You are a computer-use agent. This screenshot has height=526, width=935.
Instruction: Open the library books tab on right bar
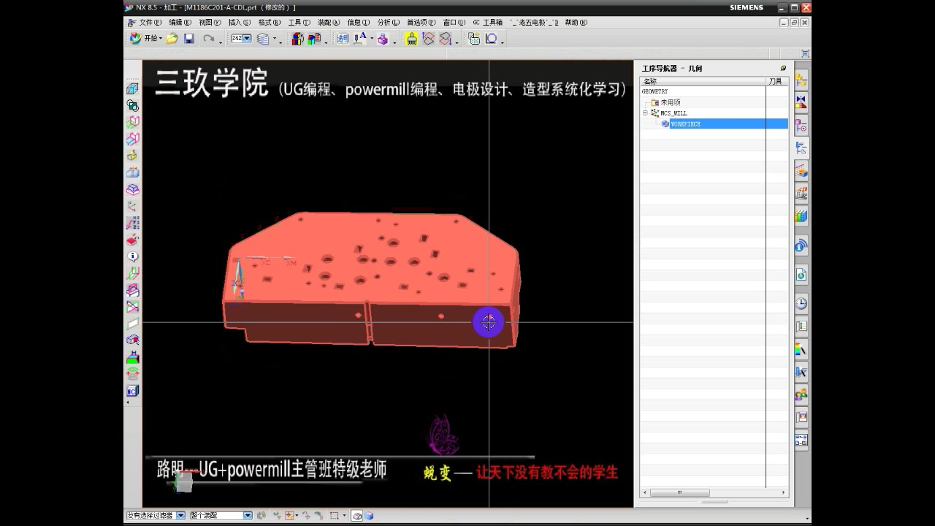tap(801, 216)
